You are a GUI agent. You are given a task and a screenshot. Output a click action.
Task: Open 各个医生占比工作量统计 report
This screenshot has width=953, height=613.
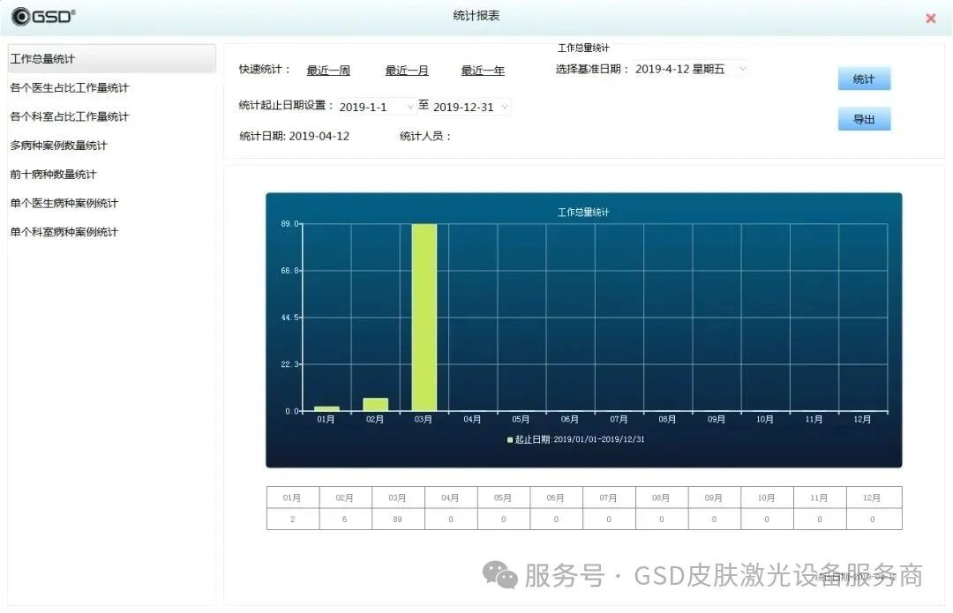point(71,87)
